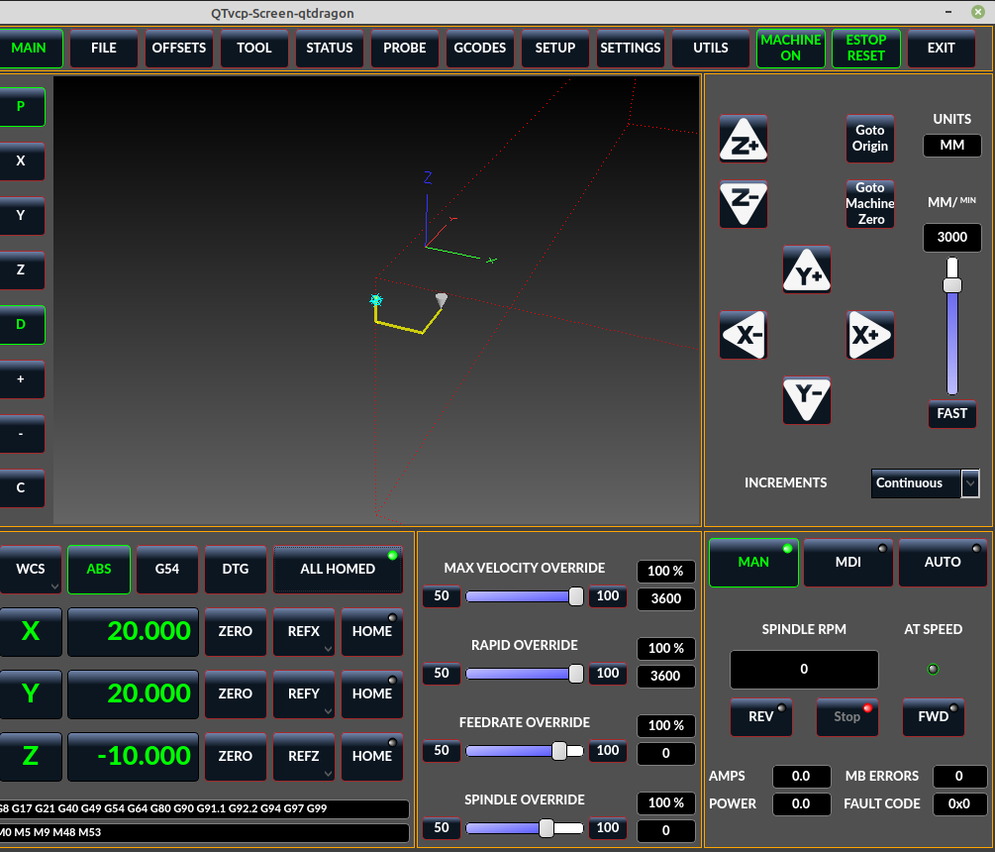
Task: Set Feedrate Override to 100
Action: pyautogui.click(x=608, y=751)
